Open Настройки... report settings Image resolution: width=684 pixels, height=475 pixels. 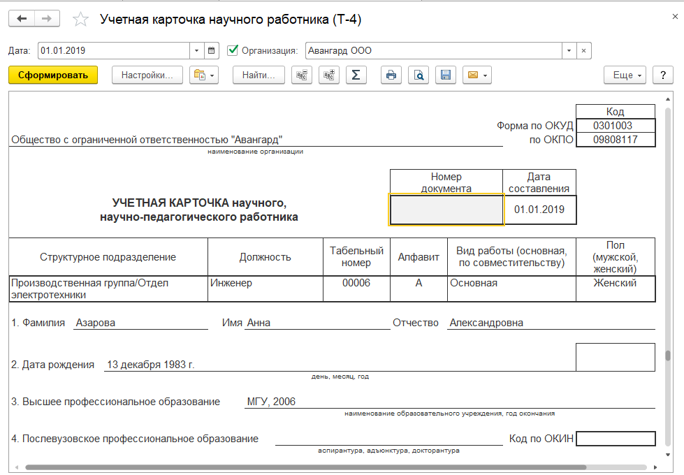coord(147,75)
